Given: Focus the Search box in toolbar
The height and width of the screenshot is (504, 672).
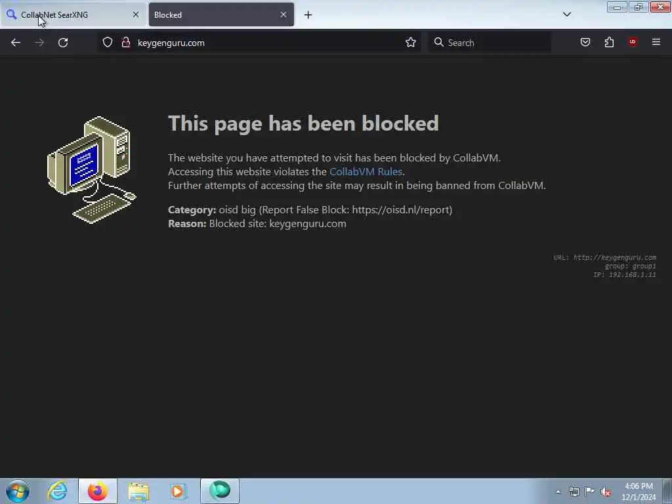Looking at the screenshot, I should pyautogui.click(x=490, y=43).
